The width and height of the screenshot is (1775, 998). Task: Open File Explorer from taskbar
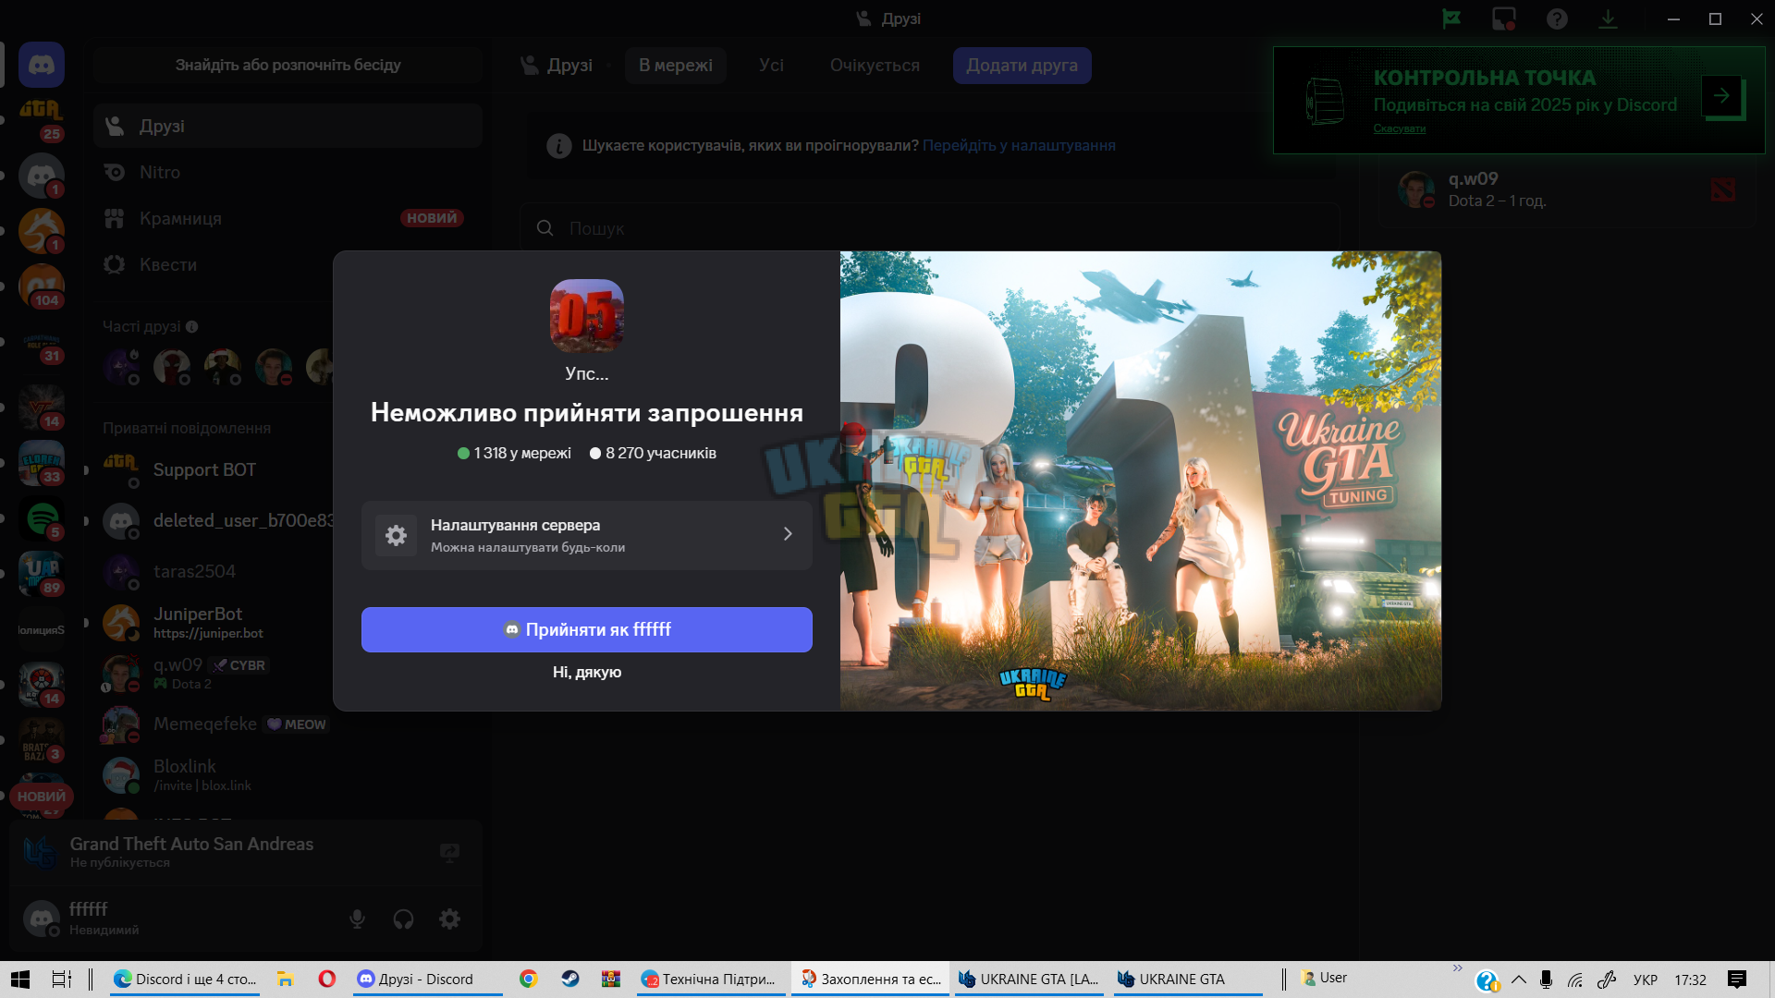[285, 979]
